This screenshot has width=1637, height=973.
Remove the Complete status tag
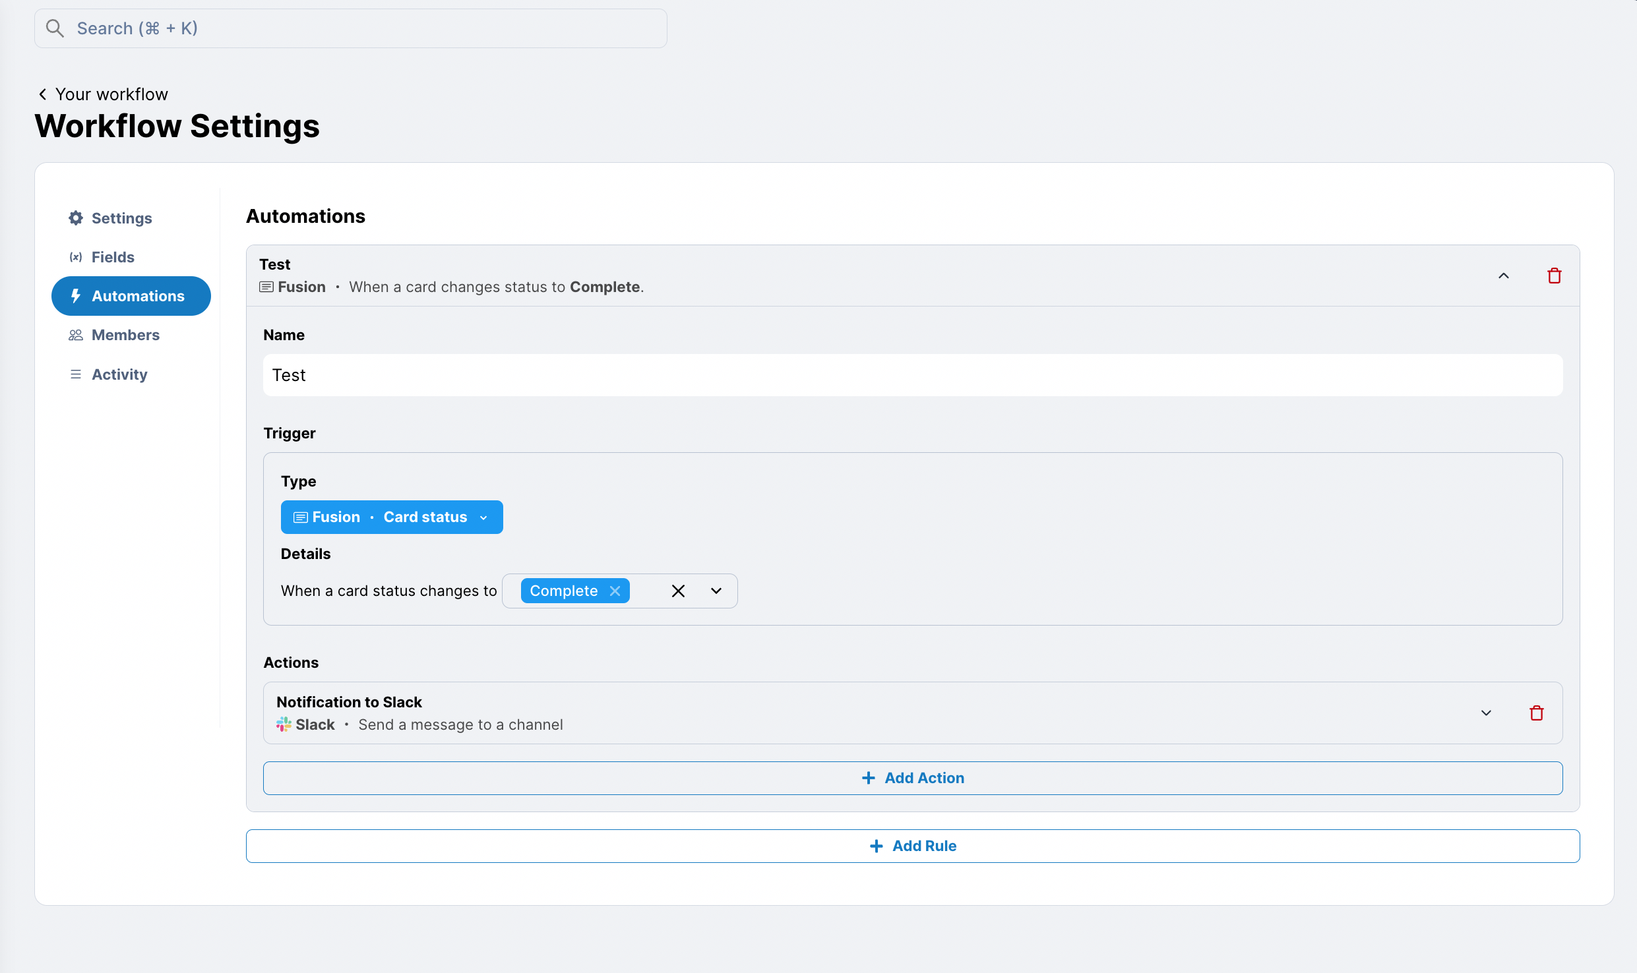click(615, 591)
